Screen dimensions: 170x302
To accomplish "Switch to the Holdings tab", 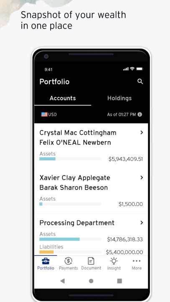I will [x=119, y=98].
